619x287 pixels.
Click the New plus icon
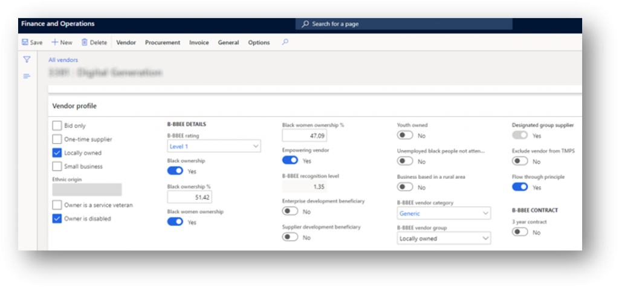(54, 43)
